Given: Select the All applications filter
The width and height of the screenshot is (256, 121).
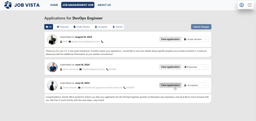Looking at the screenshot, I should coord(49,27).
